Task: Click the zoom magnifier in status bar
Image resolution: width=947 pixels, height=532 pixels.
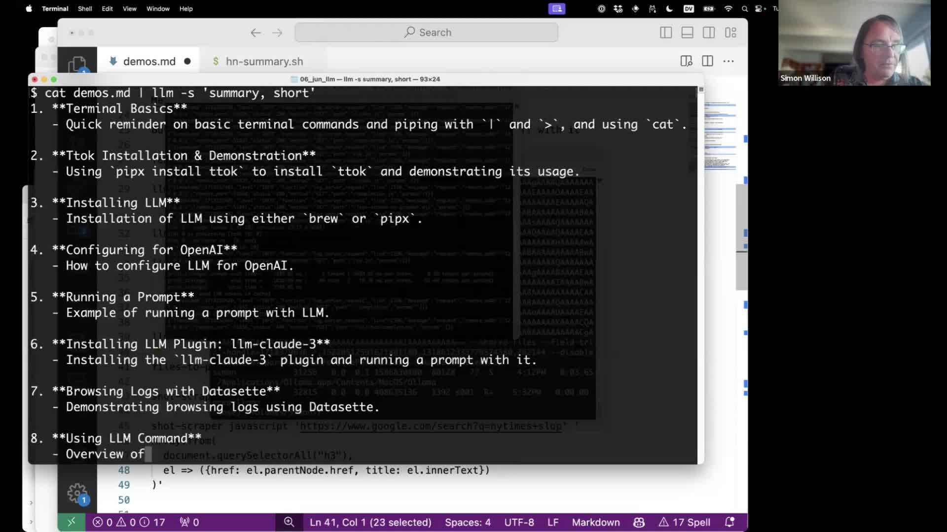Action: (x=289, y=522)
